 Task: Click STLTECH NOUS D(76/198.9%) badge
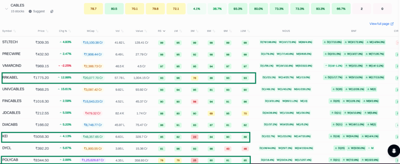click(268, 42)
